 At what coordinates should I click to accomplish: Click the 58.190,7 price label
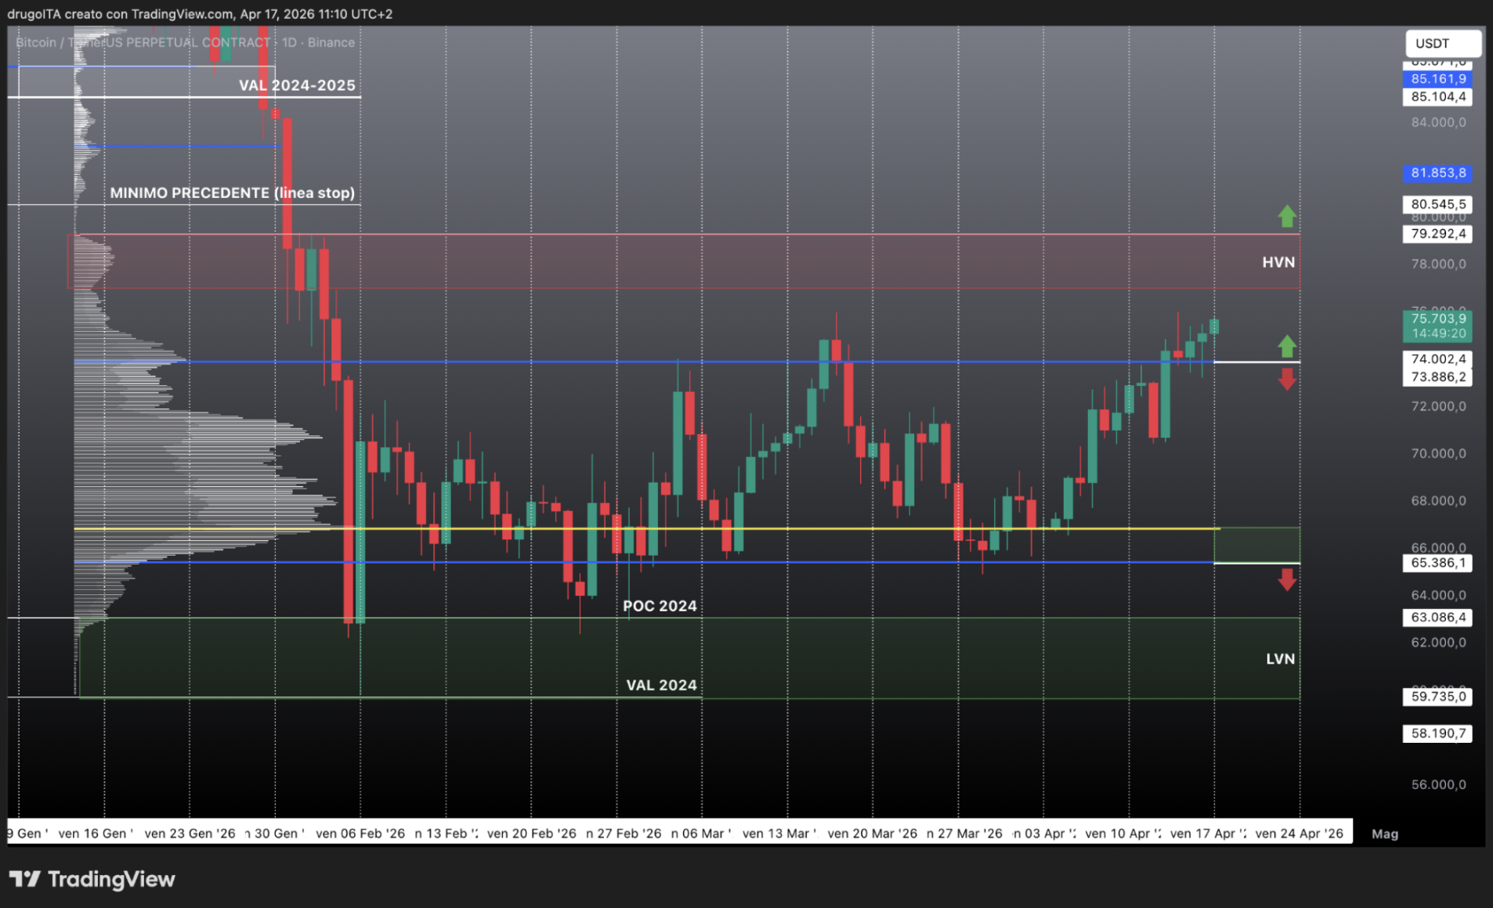(x=1437, y=733)
